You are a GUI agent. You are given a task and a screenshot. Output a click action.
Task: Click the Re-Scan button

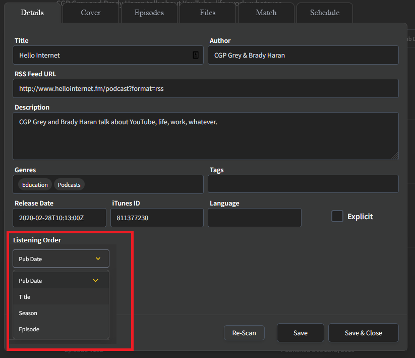click(x=244, y=333)
